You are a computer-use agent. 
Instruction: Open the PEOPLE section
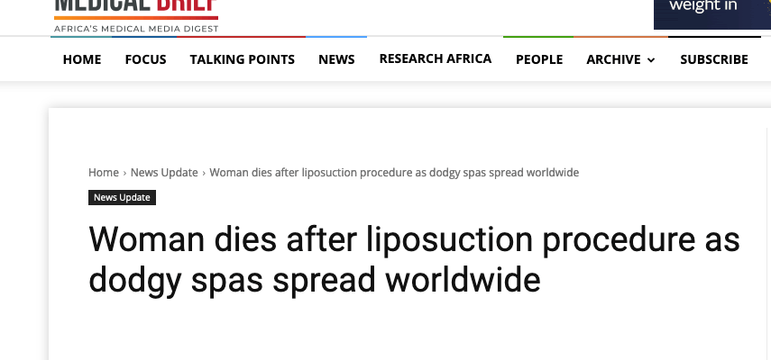(x=539, y=59)
